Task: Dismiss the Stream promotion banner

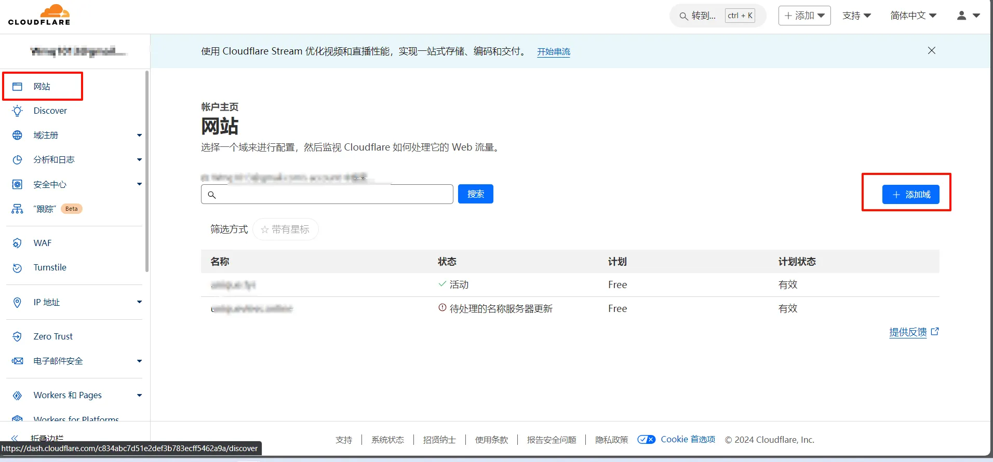Action: coord(931,50)
